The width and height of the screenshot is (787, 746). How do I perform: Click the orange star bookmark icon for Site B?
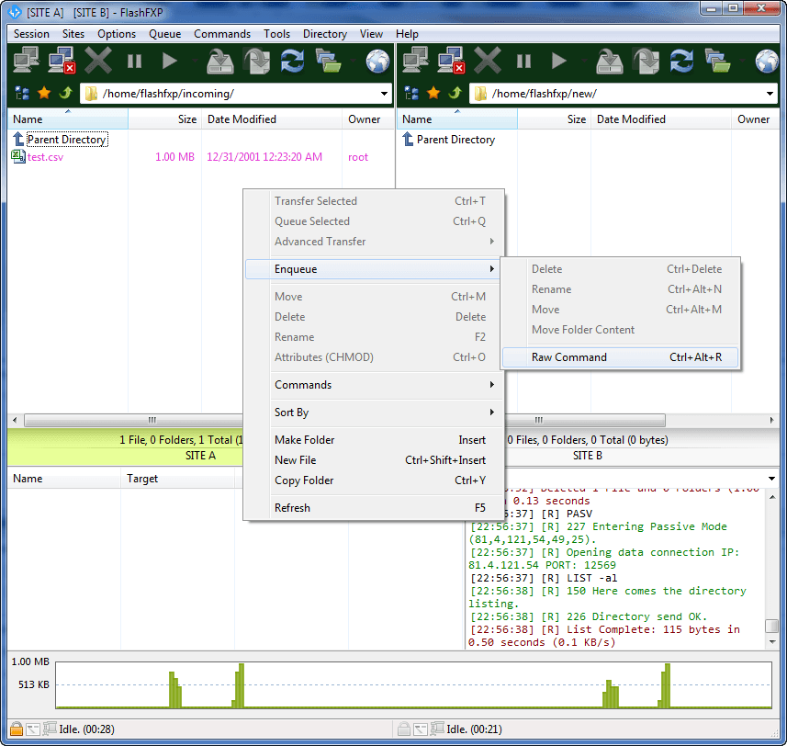[x=433, y=93]
